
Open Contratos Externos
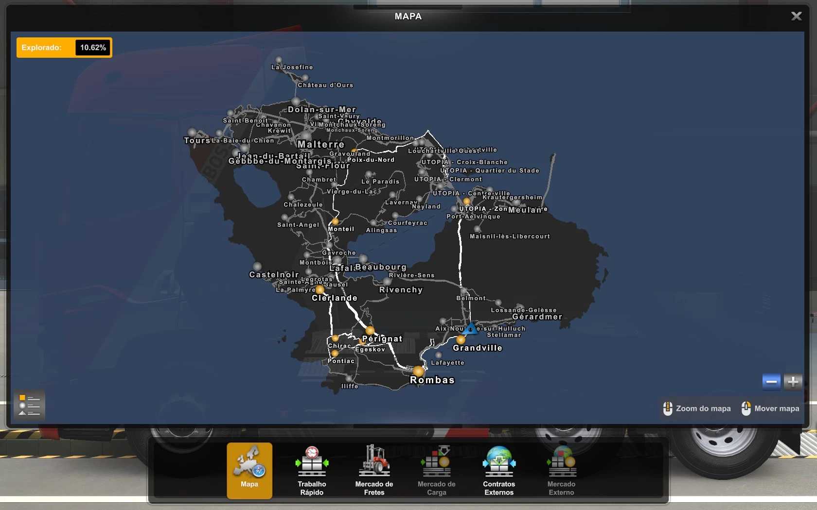[499, 470]
